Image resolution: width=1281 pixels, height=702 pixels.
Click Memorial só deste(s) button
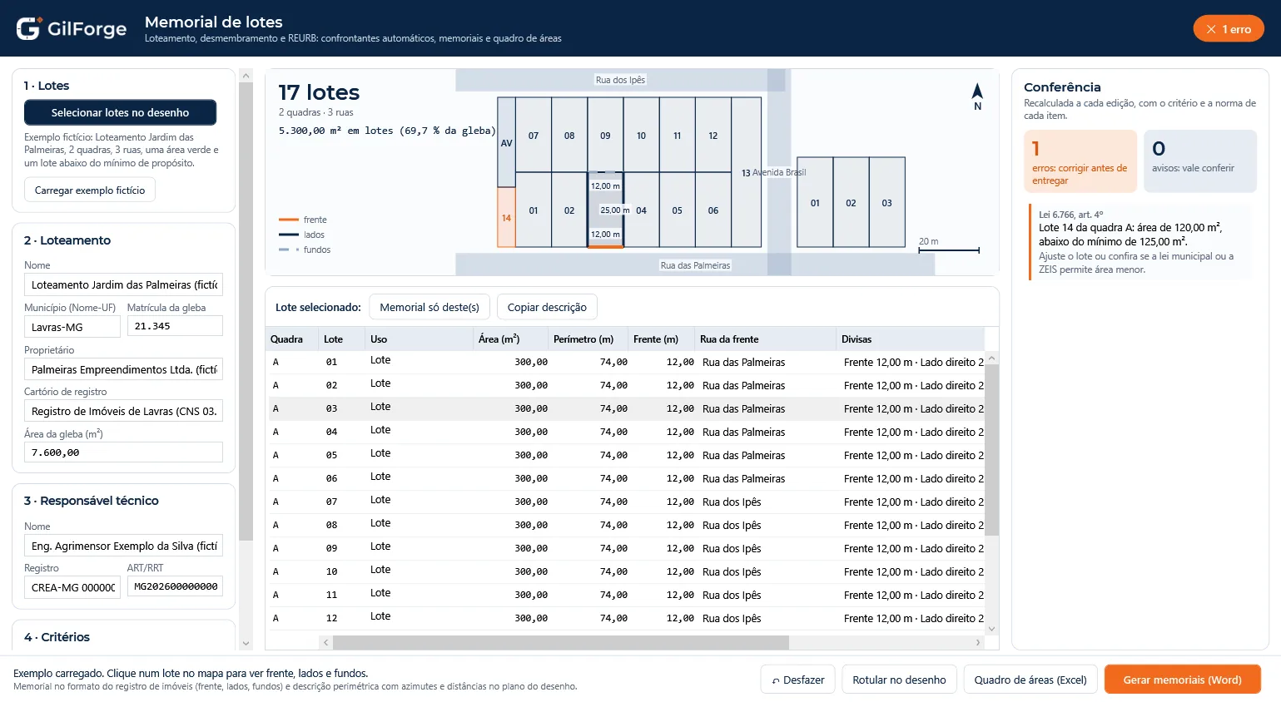(x=429, y=307)
